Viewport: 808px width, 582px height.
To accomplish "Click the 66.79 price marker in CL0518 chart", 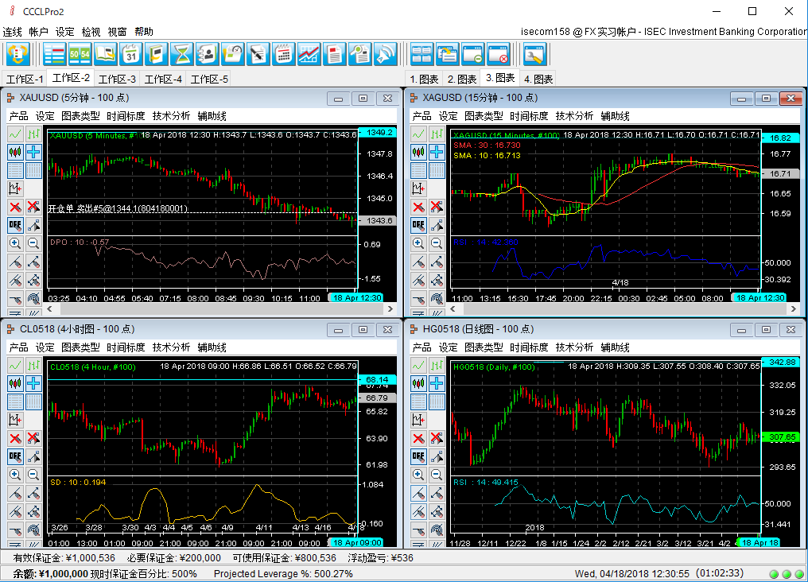I will [x=377, y=398].
